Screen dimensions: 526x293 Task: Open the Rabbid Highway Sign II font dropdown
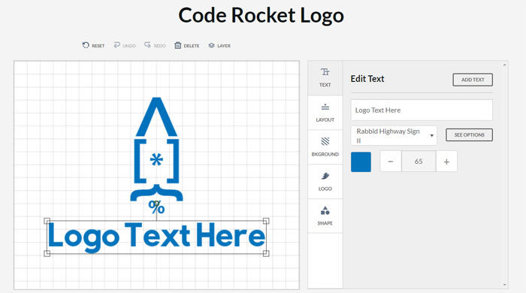(x=394, y=135)
